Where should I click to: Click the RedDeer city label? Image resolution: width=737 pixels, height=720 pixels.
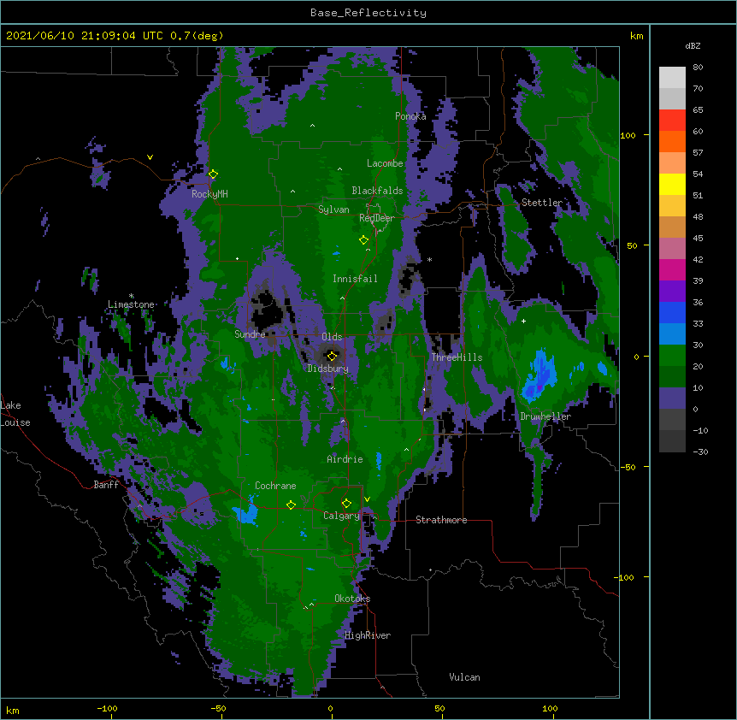(x=377, y=218)
